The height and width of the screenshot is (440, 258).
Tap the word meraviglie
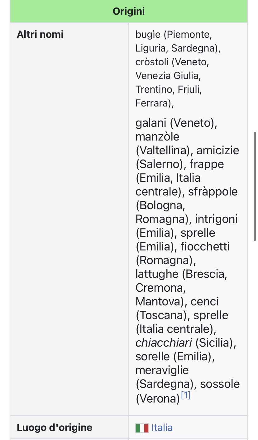pyautogui.click(x=162, y=370)
